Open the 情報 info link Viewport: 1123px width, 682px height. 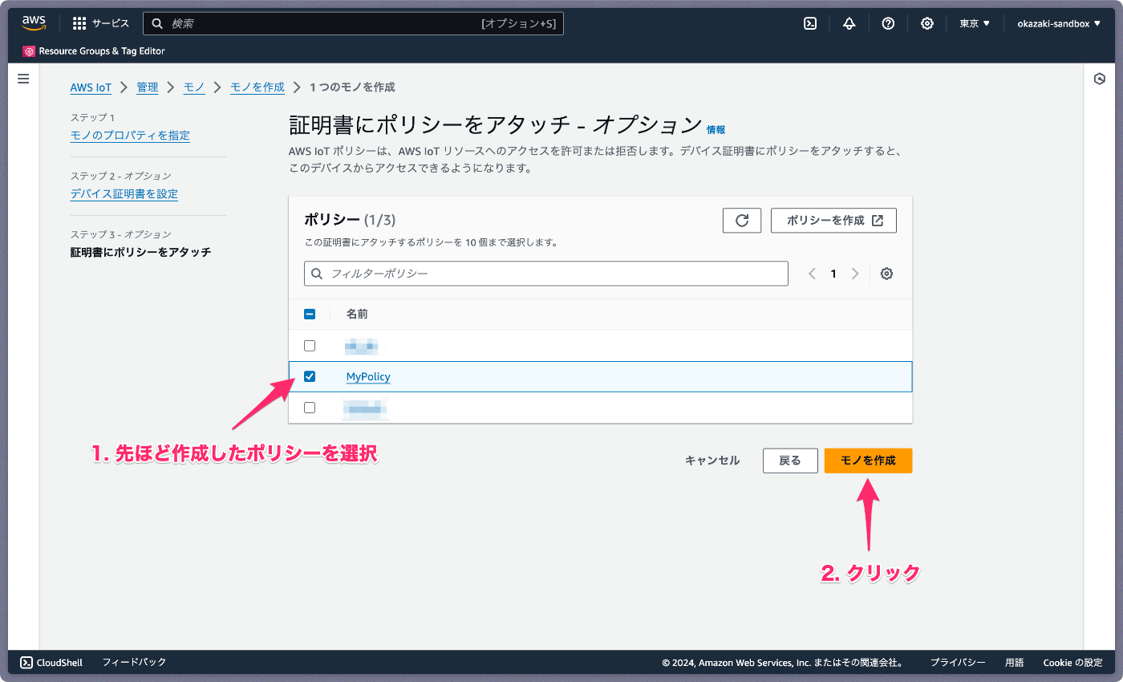pos(716,129)
